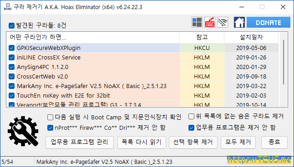Uncheck the TouchEn nxKey checkbox
The width and height of the screenshot is (294, 167).
11,96
